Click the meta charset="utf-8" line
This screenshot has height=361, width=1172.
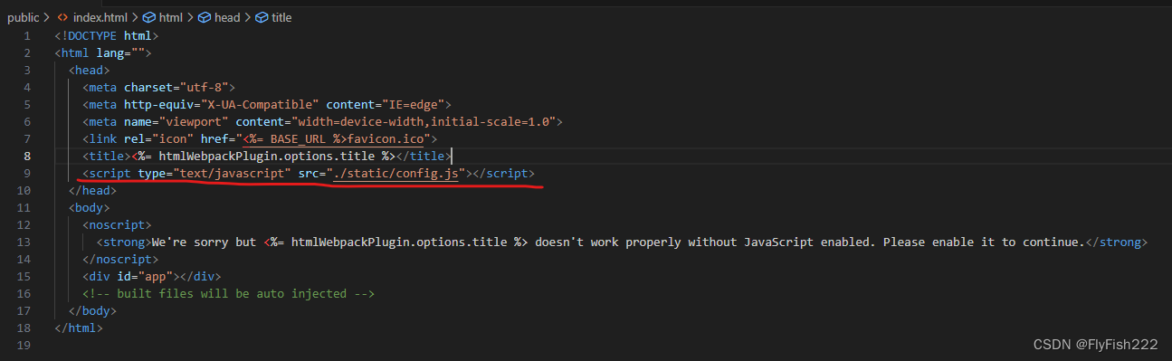[158, 87]
